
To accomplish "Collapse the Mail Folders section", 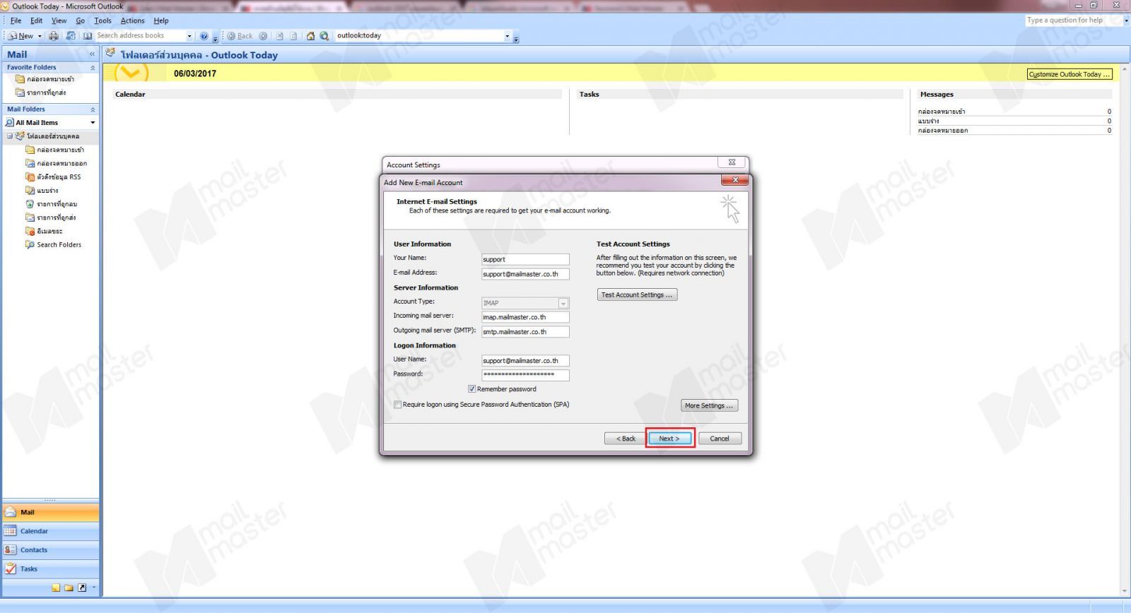I will tap(93, 109).
